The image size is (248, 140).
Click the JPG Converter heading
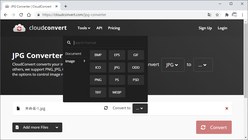[x=37, y=56]
